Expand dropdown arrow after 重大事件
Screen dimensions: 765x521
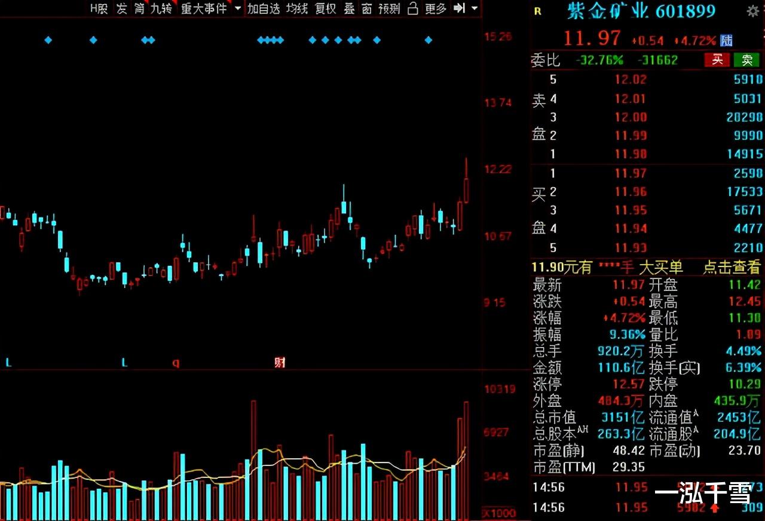238,8
